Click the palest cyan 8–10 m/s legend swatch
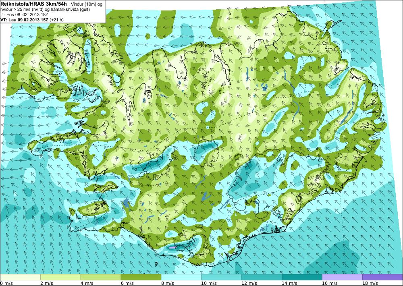Viewport: 403px width, 286px height. pos(181,277)
